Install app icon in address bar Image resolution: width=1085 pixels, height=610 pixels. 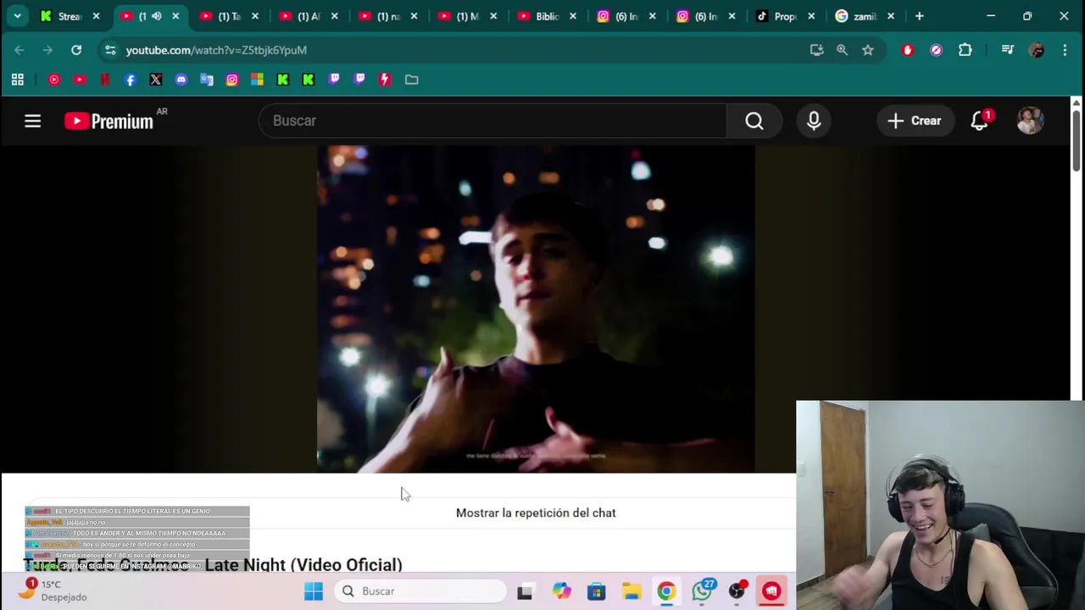tap(816, 50)
